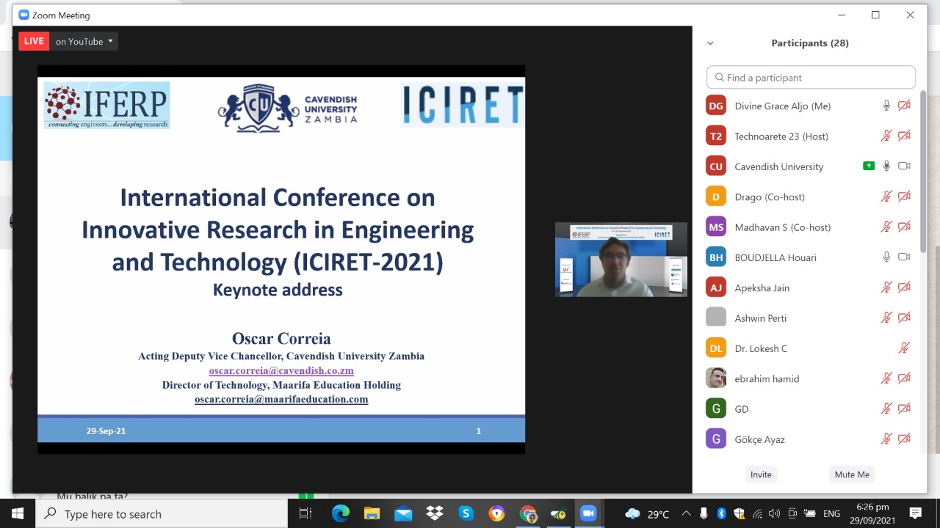Viewport: 940px width, 528px height.
Task: Click camera icon of Cavendish University
Action: [x=904, y=166]
